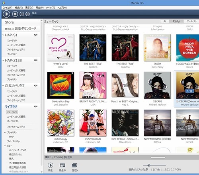Open the Store section

[9, 22]
